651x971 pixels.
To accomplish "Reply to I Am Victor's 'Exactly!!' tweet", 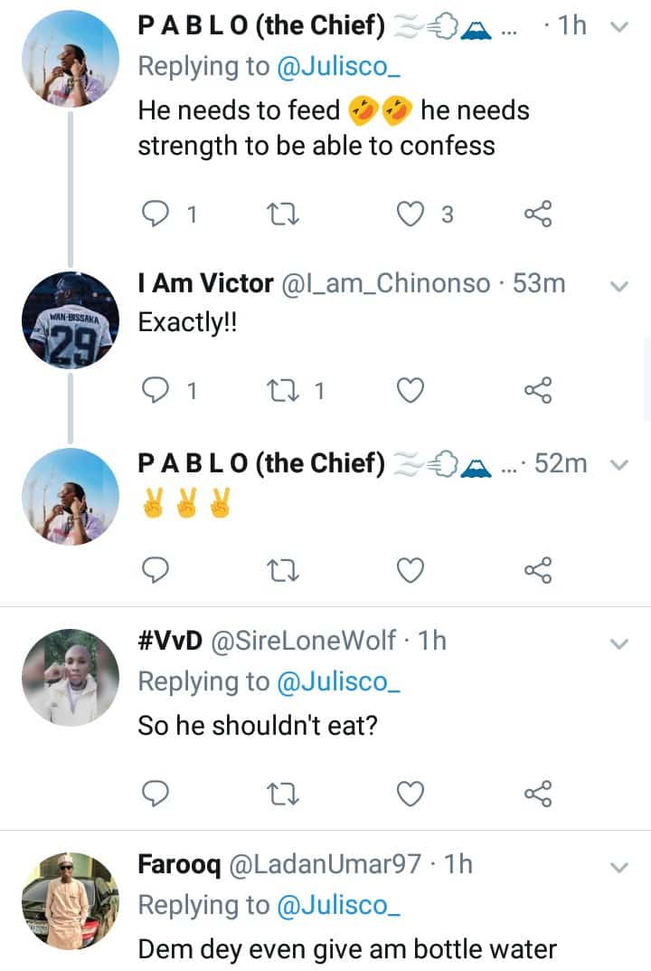I will tap(157, 390).
